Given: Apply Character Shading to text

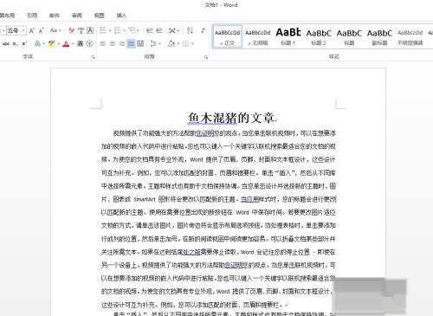Looking at the screenshot, I should coord(81,43).
